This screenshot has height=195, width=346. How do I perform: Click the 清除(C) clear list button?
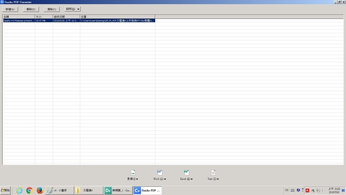click(x=51, y=10)
